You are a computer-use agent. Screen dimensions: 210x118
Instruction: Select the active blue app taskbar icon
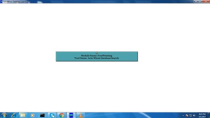click(71, 115)
